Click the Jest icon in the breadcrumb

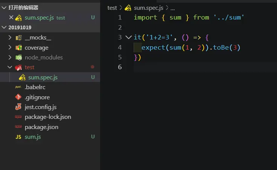(128, 8)
